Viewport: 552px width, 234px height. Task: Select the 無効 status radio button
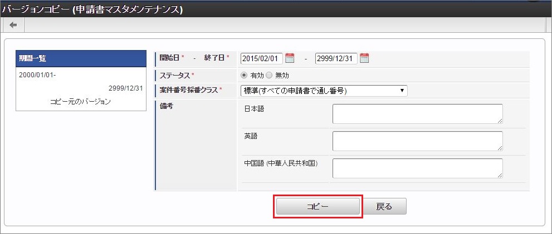point(269,75)
